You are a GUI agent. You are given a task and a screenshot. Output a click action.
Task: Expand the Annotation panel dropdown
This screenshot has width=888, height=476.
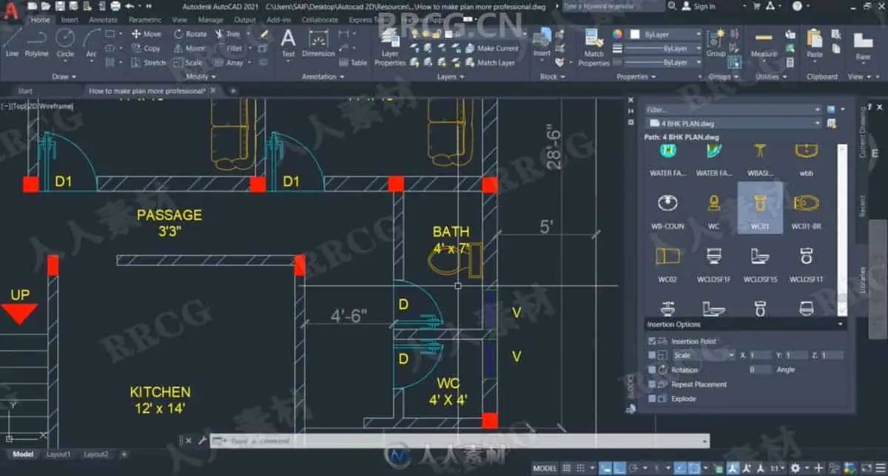click(x=323, y=77)
